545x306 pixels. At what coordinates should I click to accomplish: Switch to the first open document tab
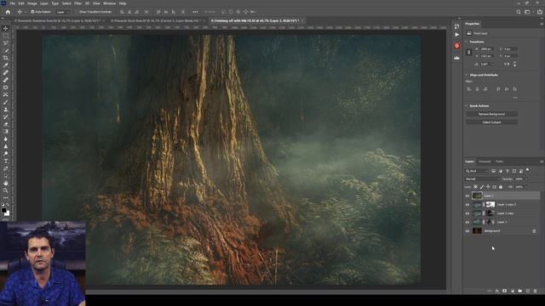(58, 20)
